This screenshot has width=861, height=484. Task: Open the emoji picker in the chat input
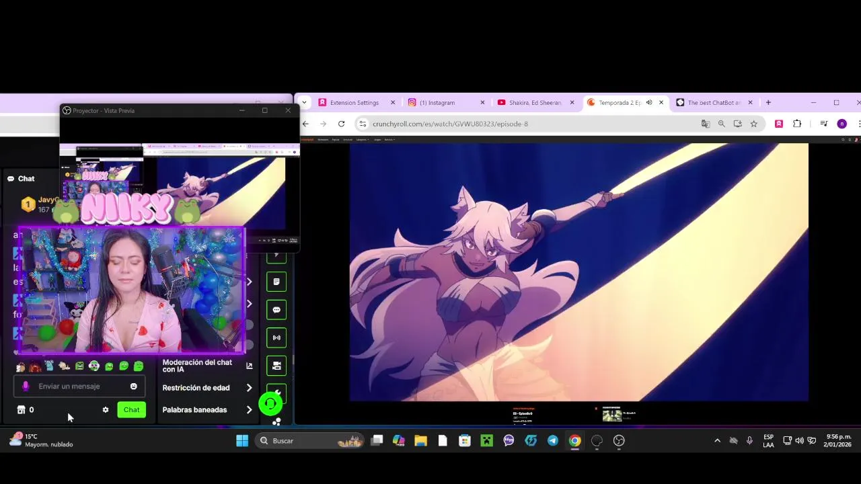click(133, 387)
